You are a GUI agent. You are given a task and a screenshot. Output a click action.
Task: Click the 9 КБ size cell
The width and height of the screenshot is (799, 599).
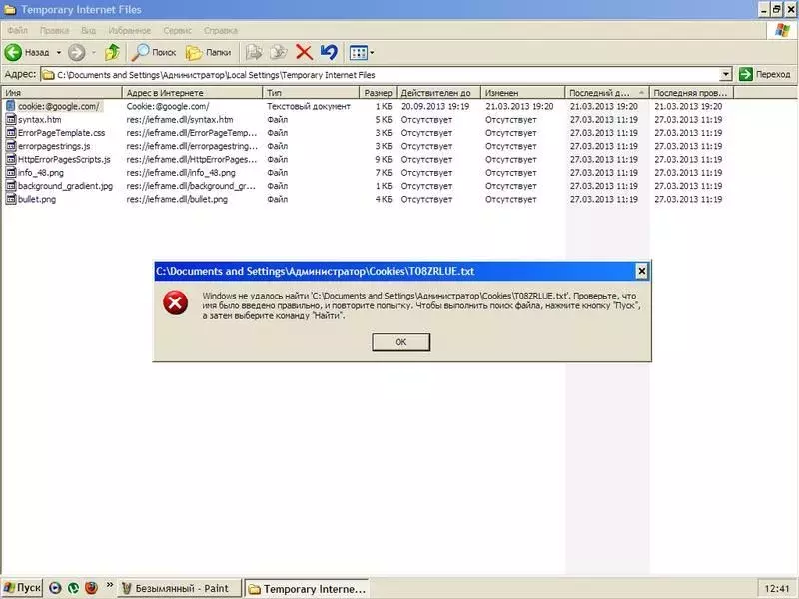click(384, 159)
